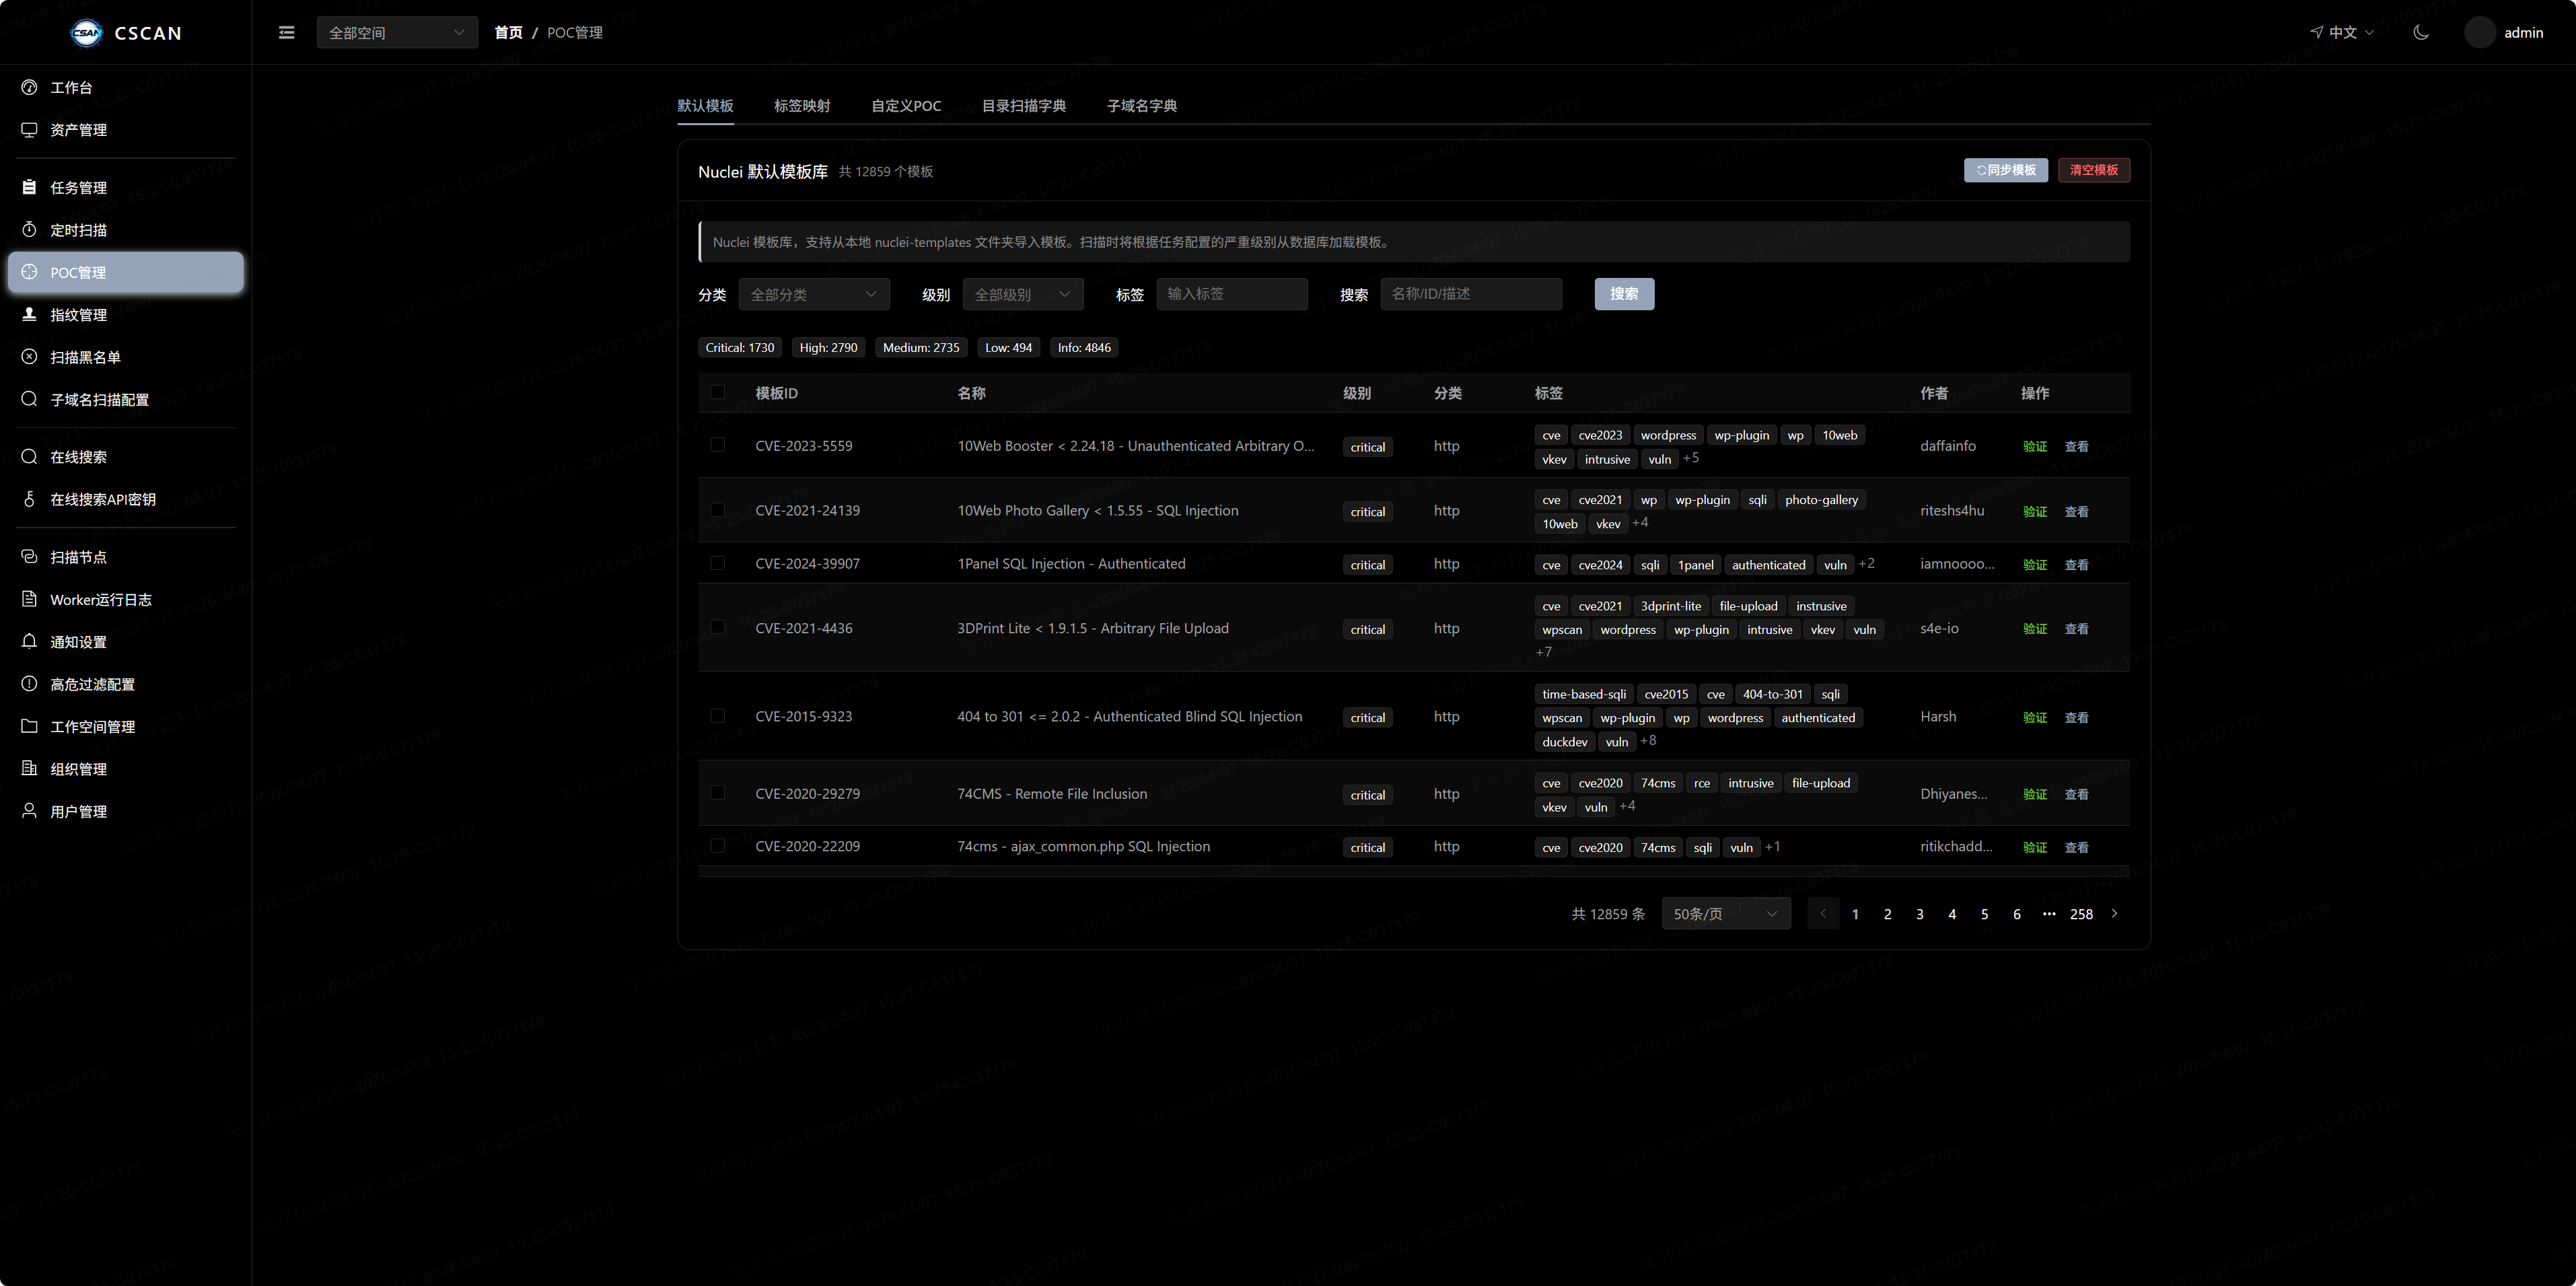
Task: Click the wp-plugin tag in CVE-2023-5559 row
Action: click(1742, 435)
